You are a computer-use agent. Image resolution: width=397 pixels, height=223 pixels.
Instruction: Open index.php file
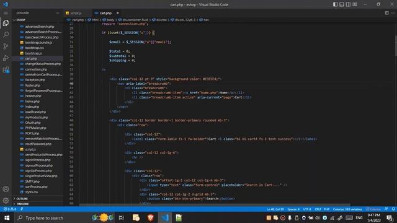(32, 107)
